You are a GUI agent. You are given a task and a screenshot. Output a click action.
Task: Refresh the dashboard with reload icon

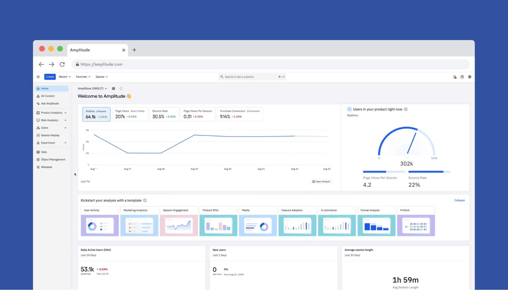pyautogui.click(x=121, y=88)
